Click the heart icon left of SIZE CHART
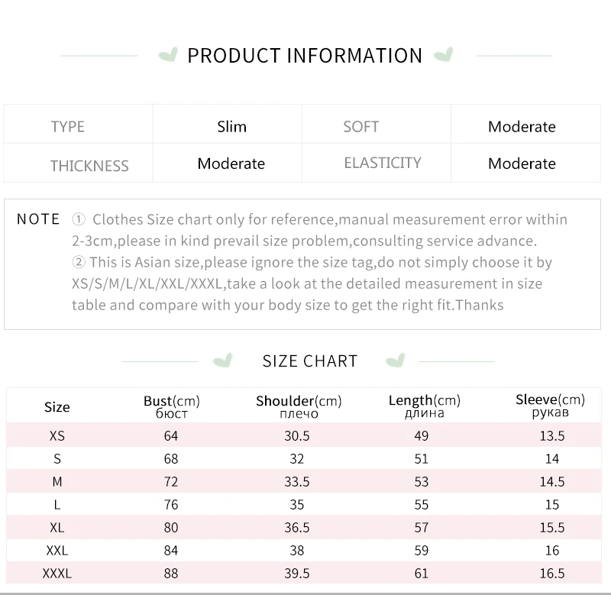This screenshot has height=595, width=611. coord(223,361)
